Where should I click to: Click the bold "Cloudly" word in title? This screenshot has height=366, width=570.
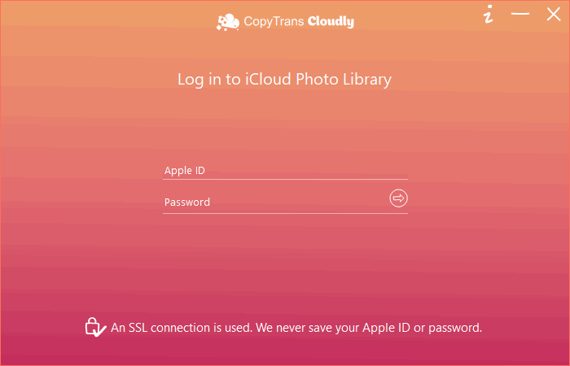(331, 22)
